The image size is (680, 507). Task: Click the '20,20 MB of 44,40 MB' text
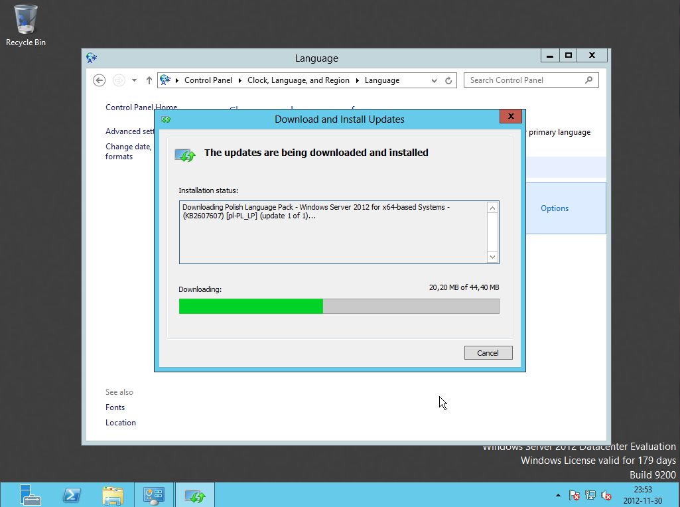(464, 287)
